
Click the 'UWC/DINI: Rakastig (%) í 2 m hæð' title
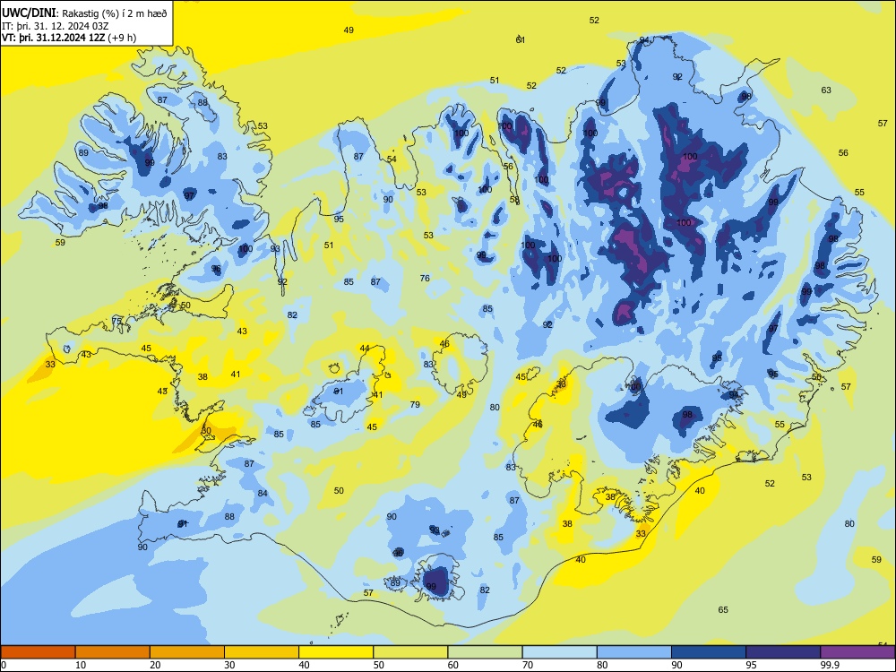pyautogui.click(x=84, y=13)
